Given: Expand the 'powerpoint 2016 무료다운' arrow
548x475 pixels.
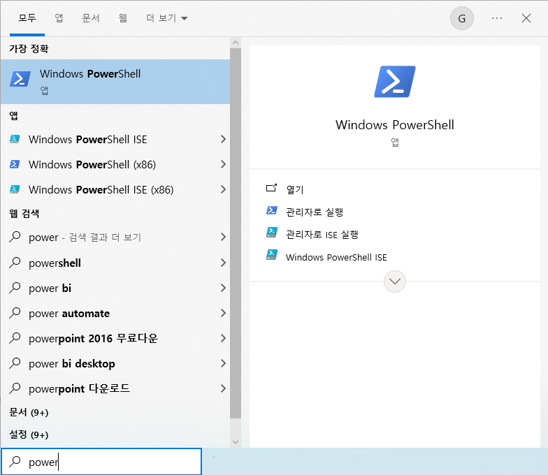Looking at the screenshot, I should pyautogui.click(x=223, y=338).
